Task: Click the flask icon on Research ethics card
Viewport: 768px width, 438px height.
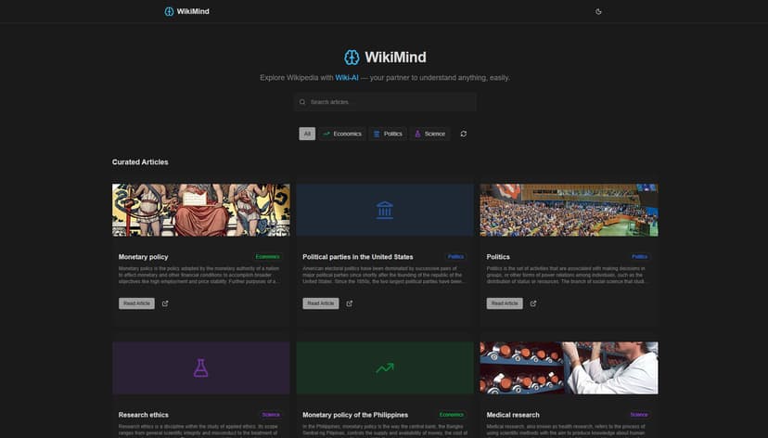Action: click(200, 368)
